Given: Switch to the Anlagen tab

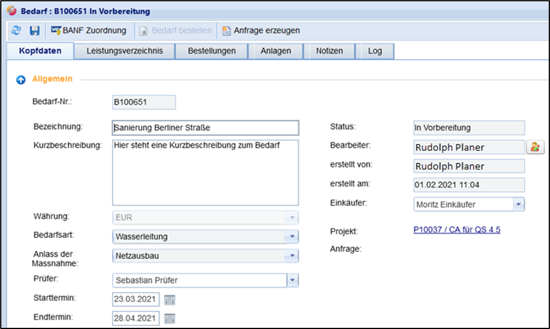Looking at the screenshot, I should click(x=276, y=51).
